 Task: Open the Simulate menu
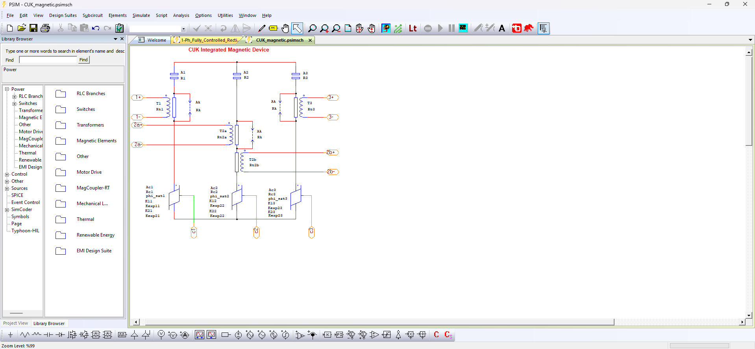pyautogui.click(x=141, y=15)
